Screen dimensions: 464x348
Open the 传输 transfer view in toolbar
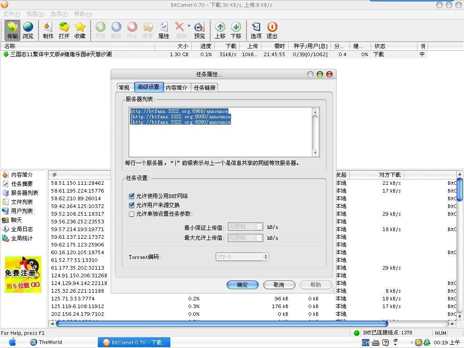pos(12,30)
